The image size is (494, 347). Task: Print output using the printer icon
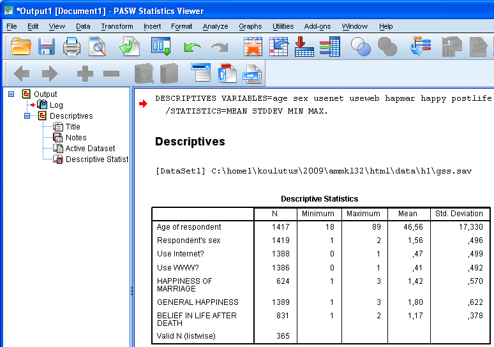coord(71,47)
